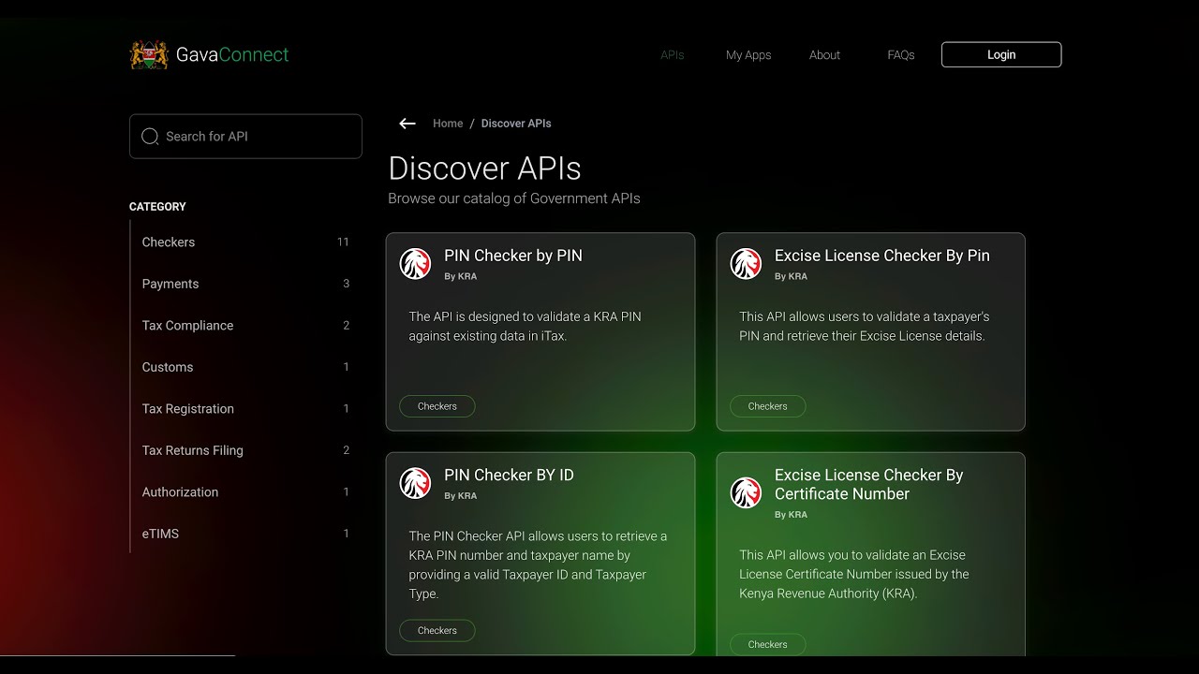The image size is (1199, 674).
Task: Click KRA lion logo on PIN Checker BY ID
Action: tap(416, 484)
